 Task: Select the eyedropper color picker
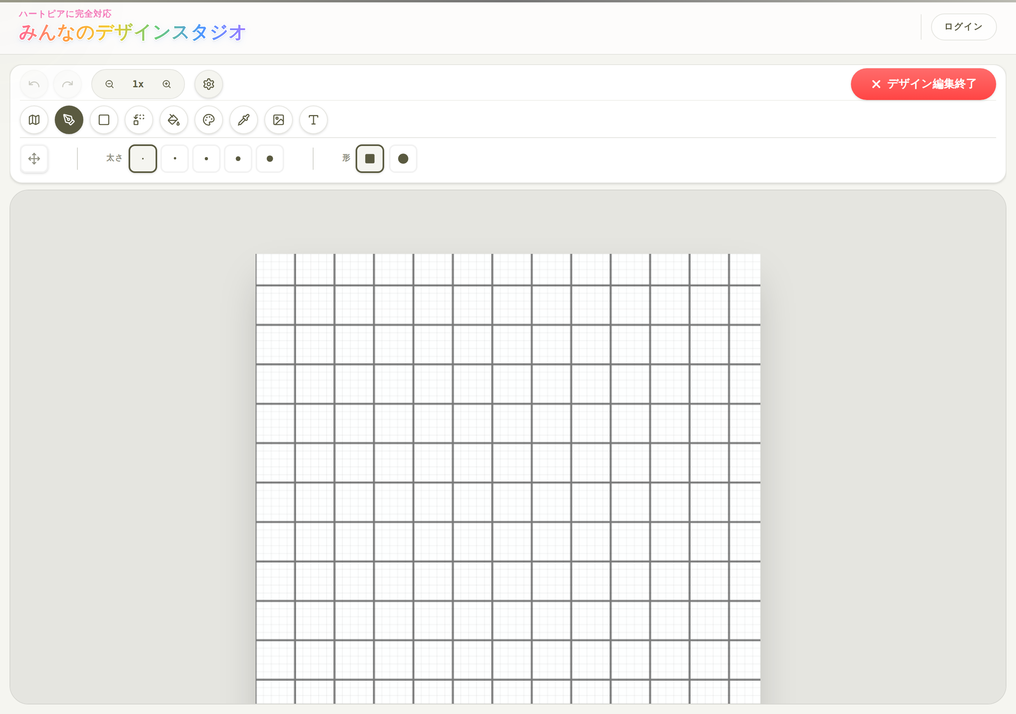click(x=244, y=120)
